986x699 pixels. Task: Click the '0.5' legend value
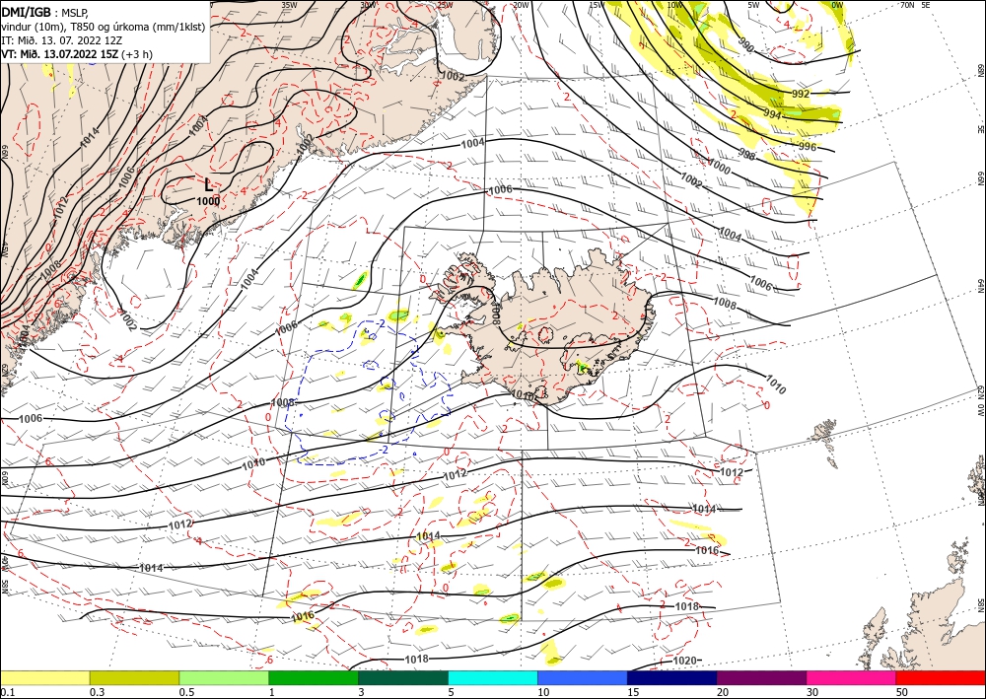coord(186,692)
